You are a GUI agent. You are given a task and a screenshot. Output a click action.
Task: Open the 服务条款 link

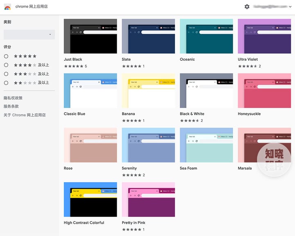coord(11,106)
